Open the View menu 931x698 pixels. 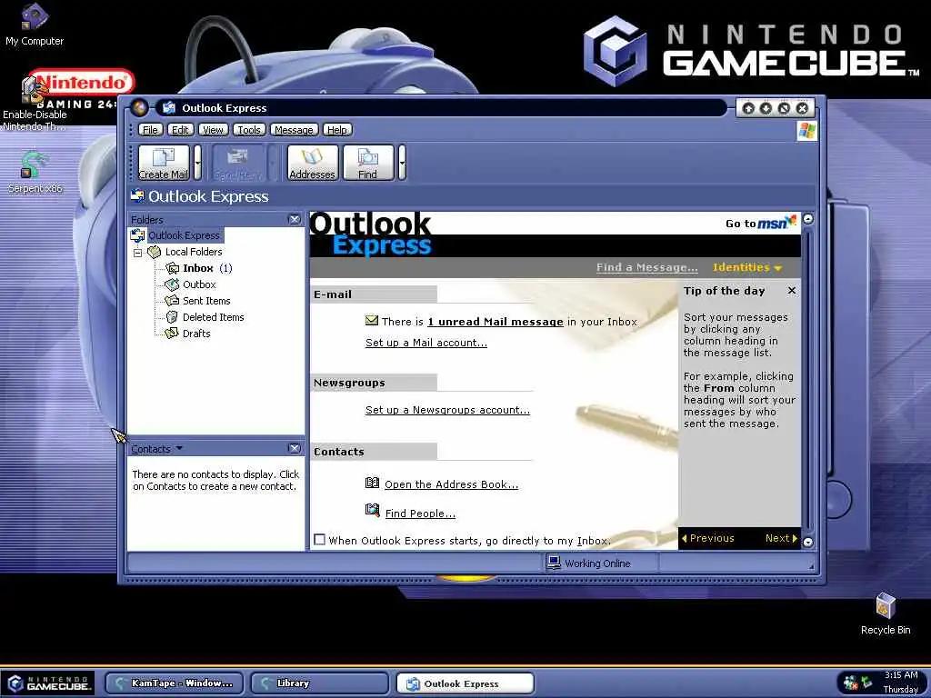coord(213,130)
